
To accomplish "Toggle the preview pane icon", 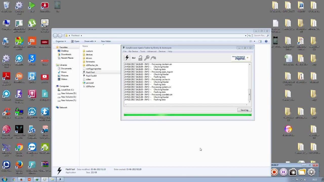I will click(x=260, y=41).
